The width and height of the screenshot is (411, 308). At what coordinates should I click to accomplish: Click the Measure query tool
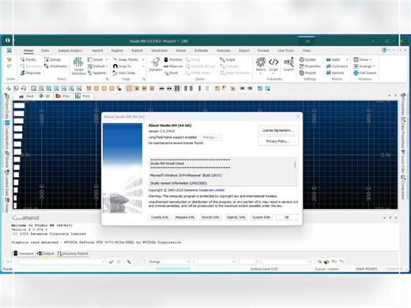(x=173, y=66)
